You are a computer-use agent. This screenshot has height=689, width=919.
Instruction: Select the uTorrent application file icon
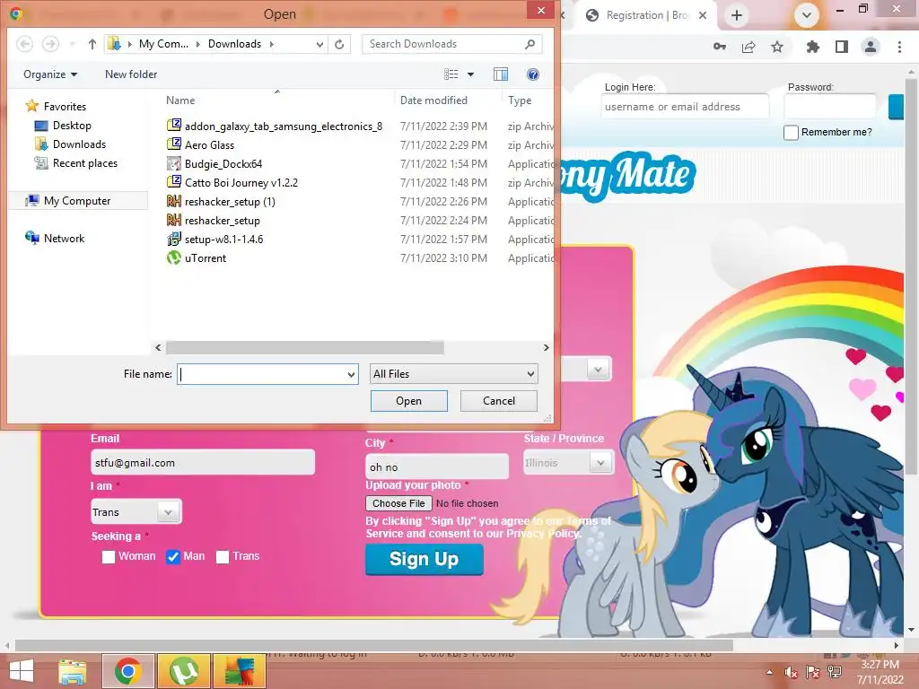coord(174,257)
